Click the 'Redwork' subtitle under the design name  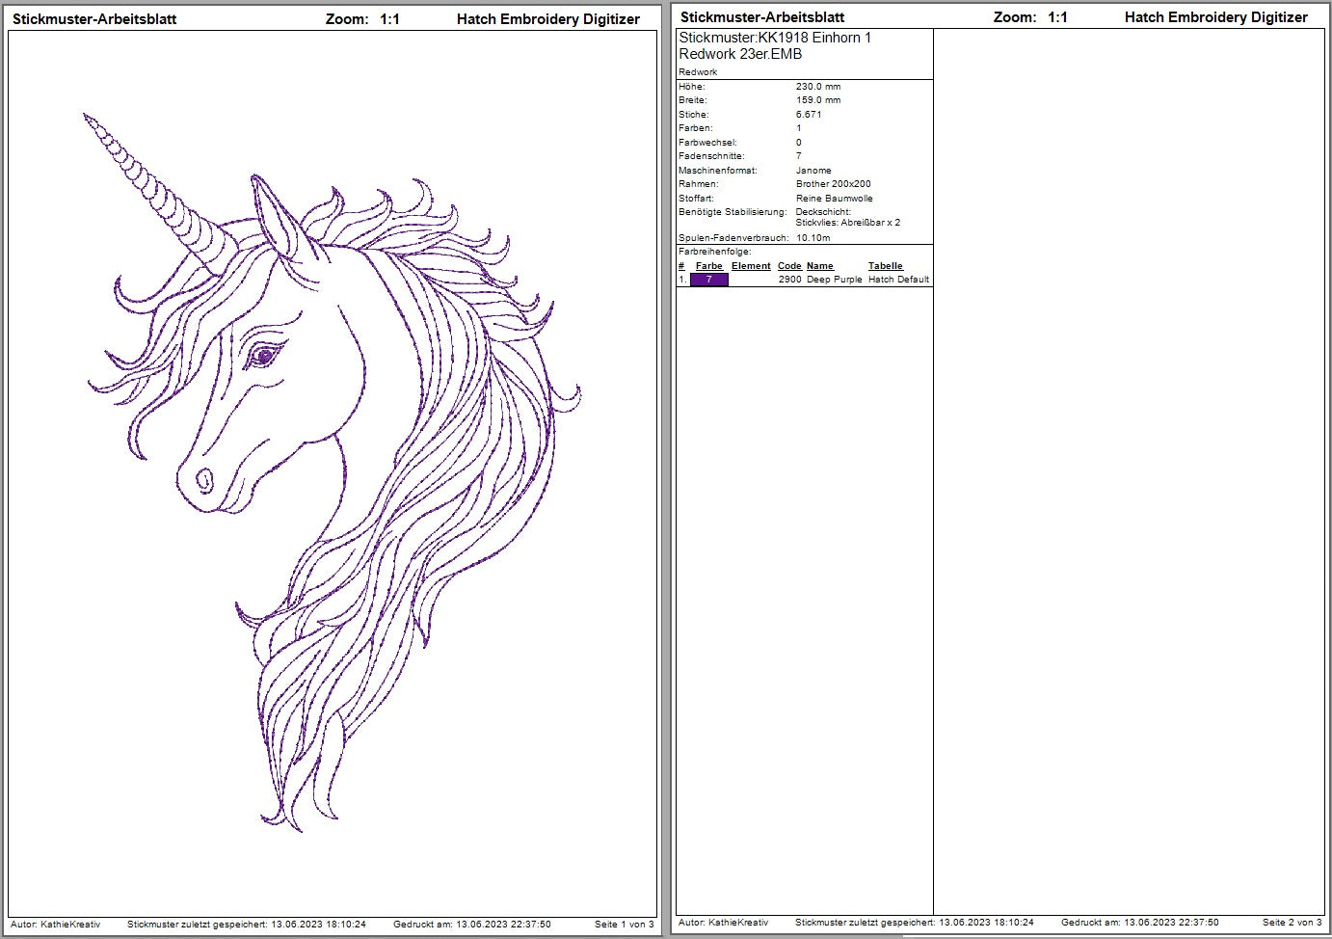[x=698, y=72]
